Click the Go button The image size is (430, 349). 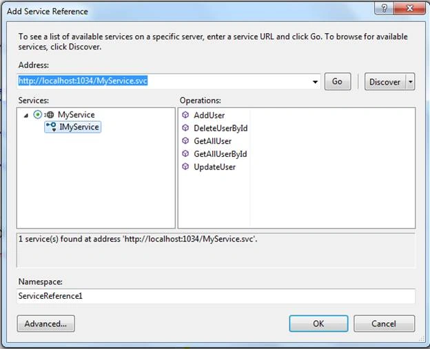pyautogui.click(x=338, y=81)
